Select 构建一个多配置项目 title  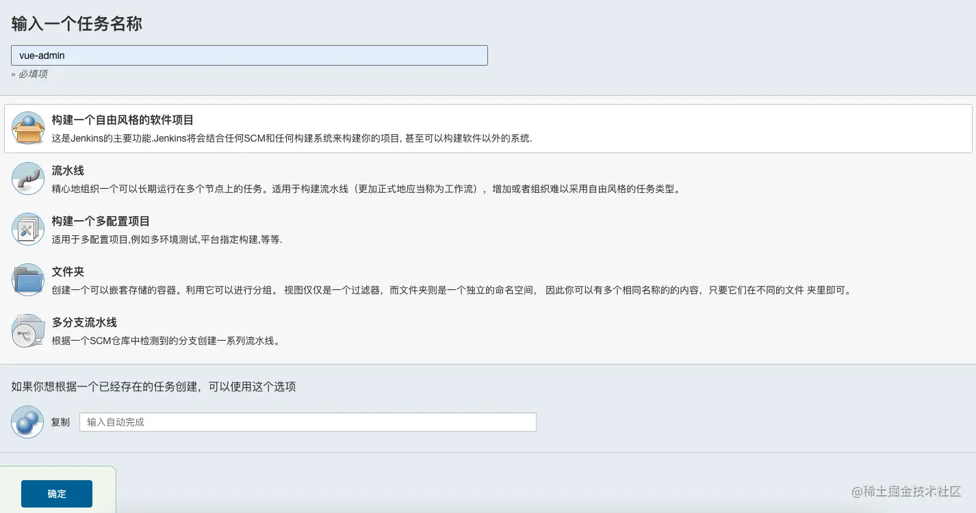click(101, 222)
